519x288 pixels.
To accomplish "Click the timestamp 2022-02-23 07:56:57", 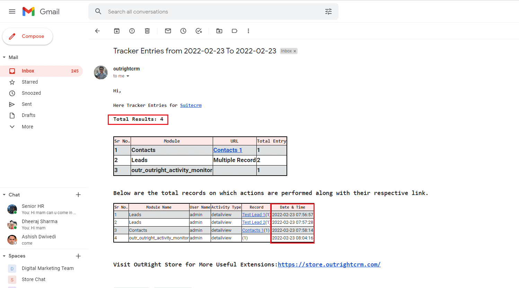I will [293, 215].
